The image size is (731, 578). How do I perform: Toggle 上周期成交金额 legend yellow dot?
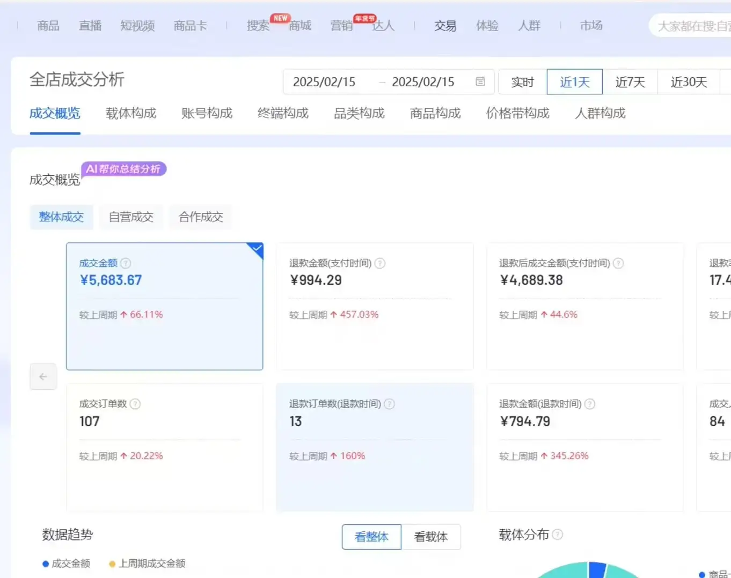point(112,564)
